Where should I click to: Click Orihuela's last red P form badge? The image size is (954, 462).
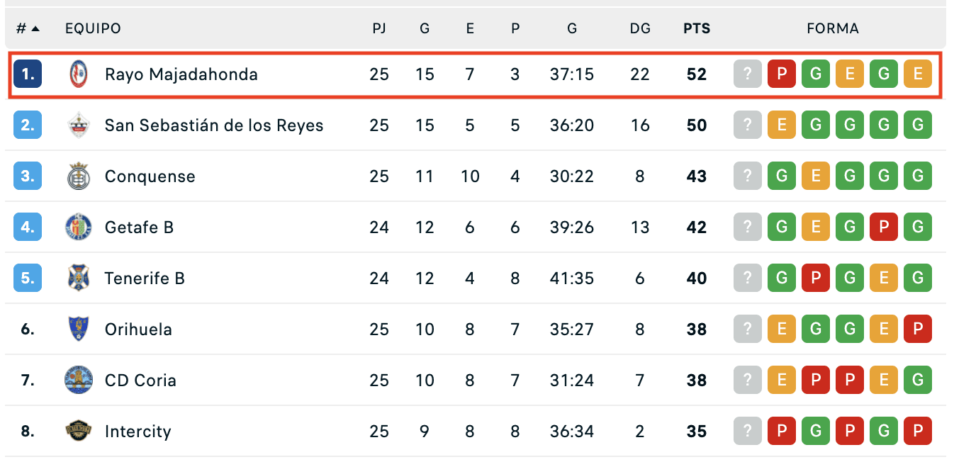pos(918,329)
